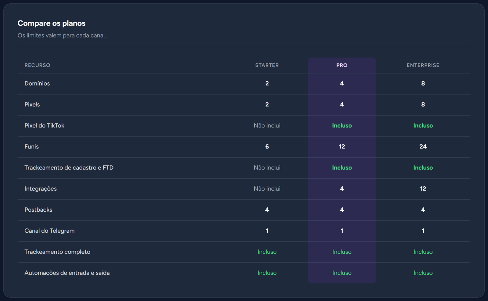Click Enterprise value 8 in Domínios row

tap(423, 83)
